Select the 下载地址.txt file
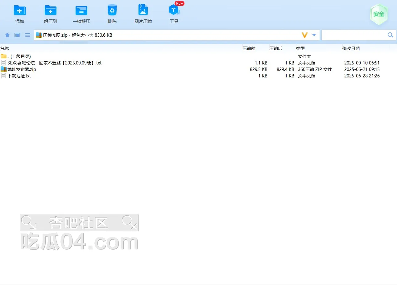The width and height of the screenshot is (397, 285). pos(19,76)
